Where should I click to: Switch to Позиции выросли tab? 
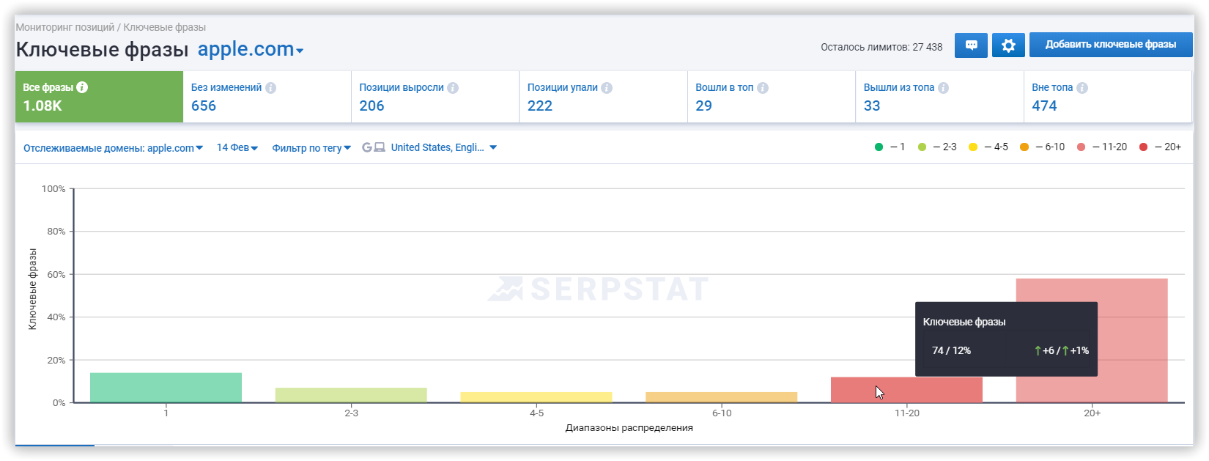[435, 97]
